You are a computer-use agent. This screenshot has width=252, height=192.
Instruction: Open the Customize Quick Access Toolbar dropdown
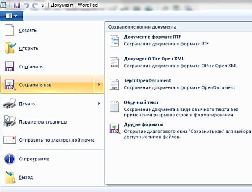click(42, 6)
